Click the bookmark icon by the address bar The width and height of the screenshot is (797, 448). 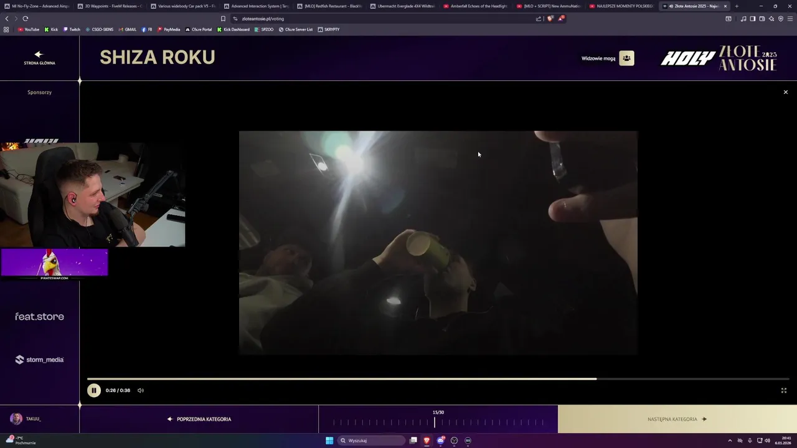223,19
